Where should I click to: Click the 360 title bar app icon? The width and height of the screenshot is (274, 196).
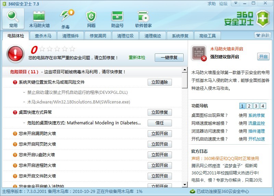click(4, 4)
